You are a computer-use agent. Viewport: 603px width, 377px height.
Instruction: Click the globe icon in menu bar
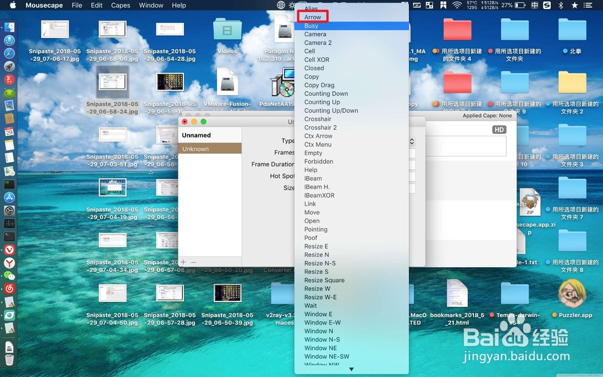281,5
